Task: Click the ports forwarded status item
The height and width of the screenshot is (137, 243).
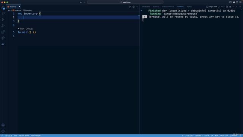Action: coord(16,135)
